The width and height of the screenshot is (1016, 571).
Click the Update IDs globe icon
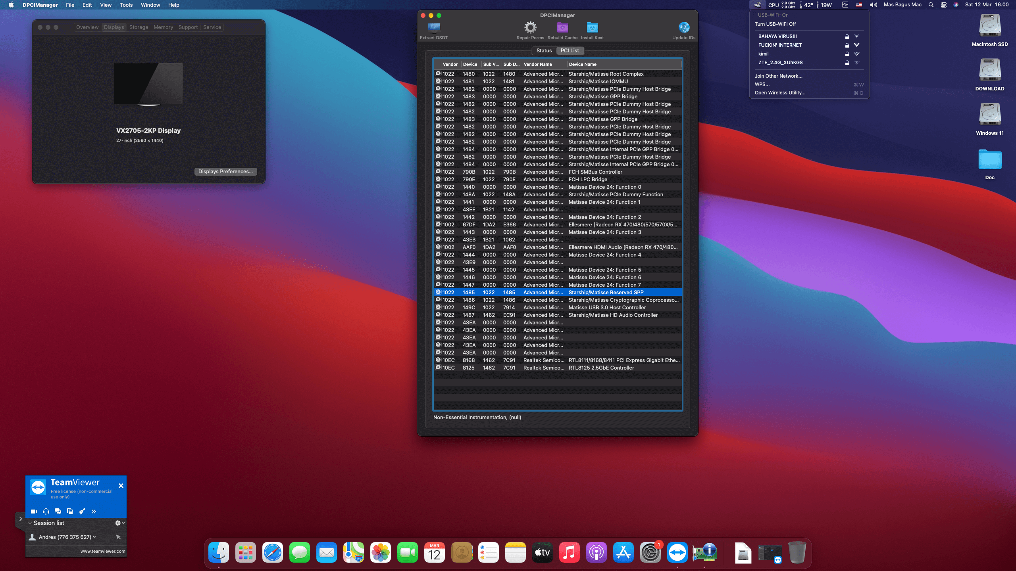tap(684, 28)
